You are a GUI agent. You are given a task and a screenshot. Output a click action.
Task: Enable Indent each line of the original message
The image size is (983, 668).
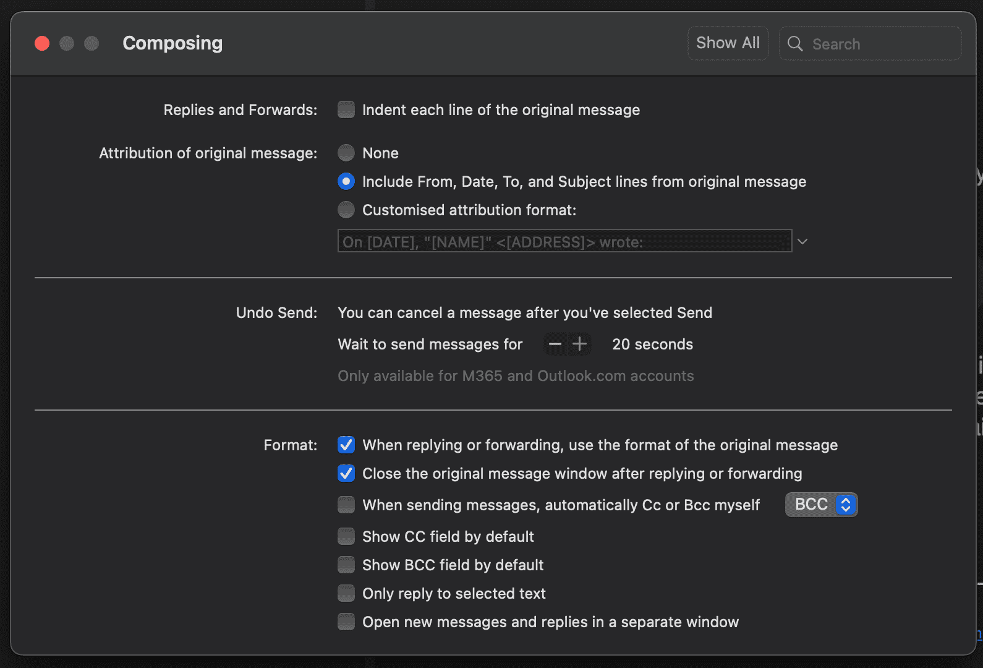click(346, 109)
